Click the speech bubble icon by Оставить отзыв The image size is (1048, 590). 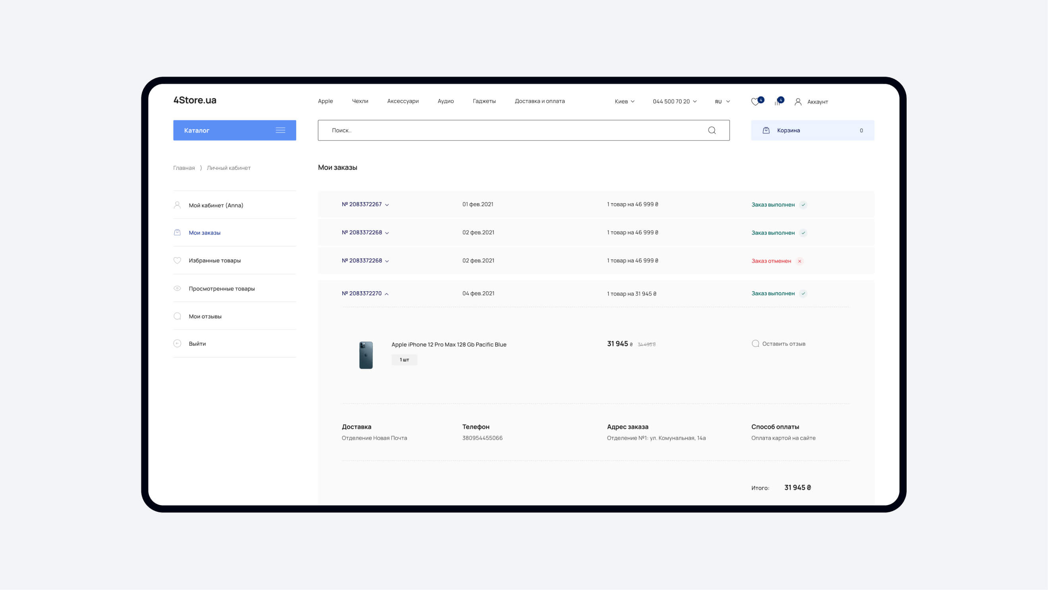[755, 344]
